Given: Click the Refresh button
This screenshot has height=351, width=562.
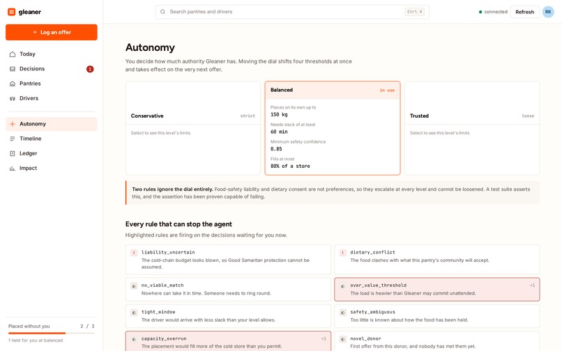Looking at the screenshot, I should tap(525, 12).
